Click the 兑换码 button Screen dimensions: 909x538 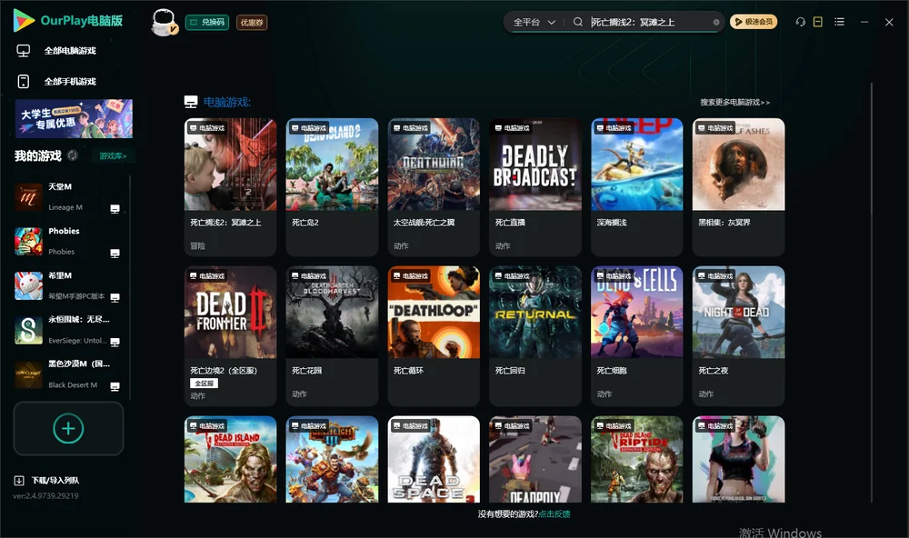[x=207, y=23]
